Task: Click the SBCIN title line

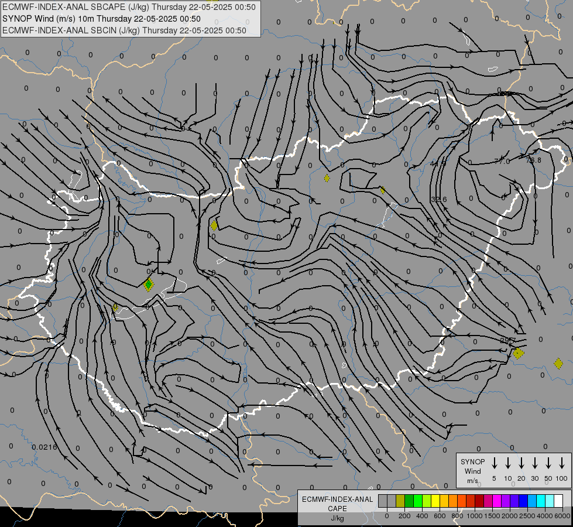Action: (124, 30)
